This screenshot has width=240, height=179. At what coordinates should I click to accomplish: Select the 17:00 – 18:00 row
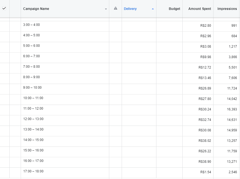33,171
